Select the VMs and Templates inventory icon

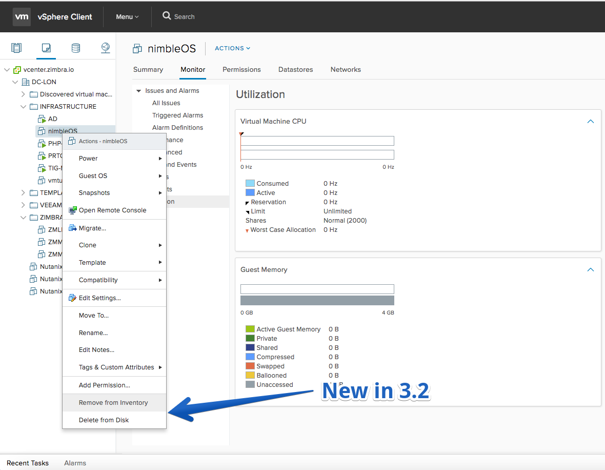click(46, 48)
